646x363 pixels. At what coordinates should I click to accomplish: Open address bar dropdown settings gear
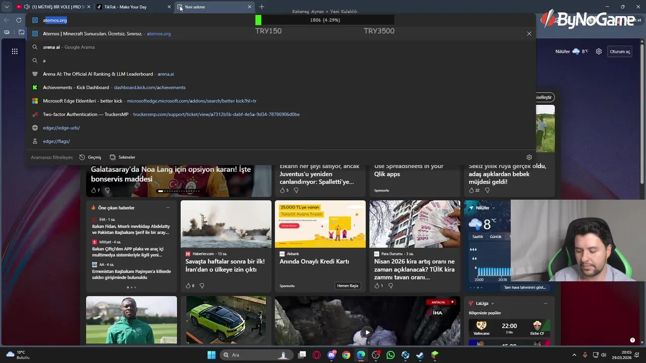(x=529, y=157)
